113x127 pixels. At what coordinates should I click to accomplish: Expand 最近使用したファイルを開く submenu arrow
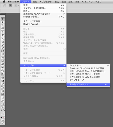[64, 14]
